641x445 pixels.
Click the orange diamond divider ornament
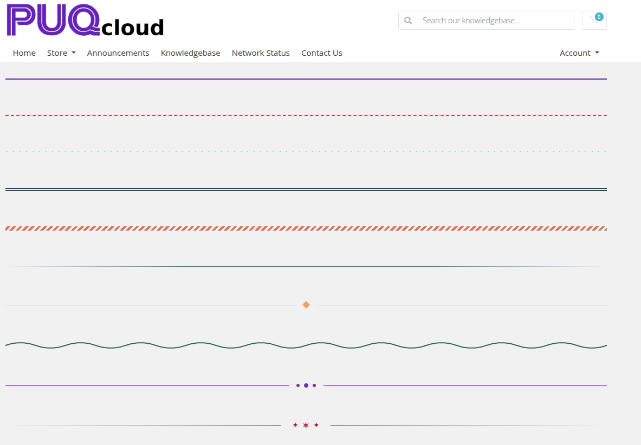tap(306, 304)
